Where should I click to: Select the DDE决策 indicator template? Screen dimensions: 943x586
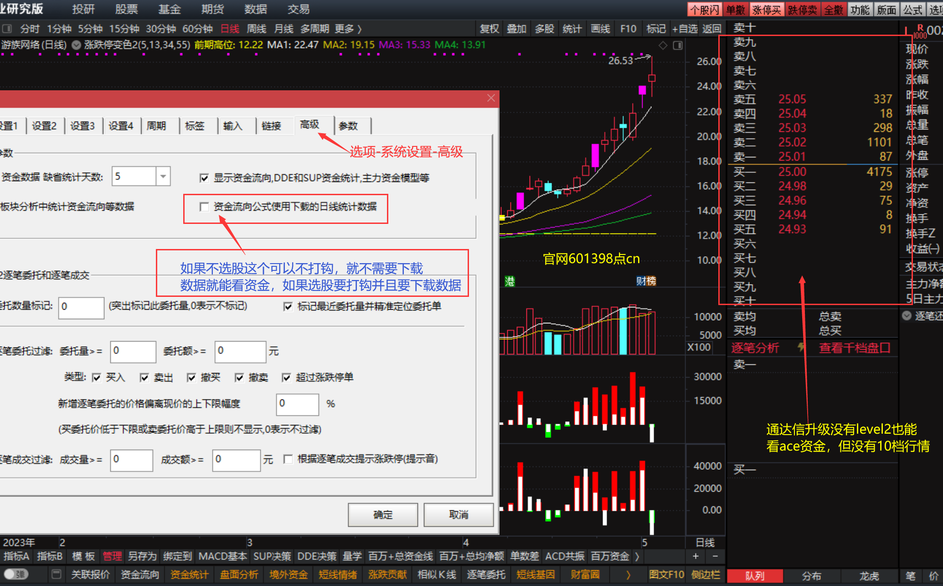(x=317, y=556)
